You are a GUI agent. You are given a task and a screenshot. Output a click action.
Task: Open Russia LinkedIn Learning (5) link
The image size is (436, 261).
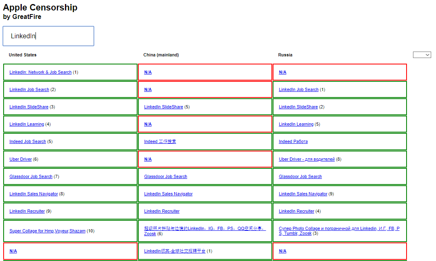296,124
